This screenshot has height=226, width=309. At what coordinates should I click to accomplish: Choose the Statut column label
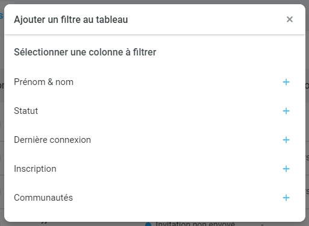click(x=26, y=111)
